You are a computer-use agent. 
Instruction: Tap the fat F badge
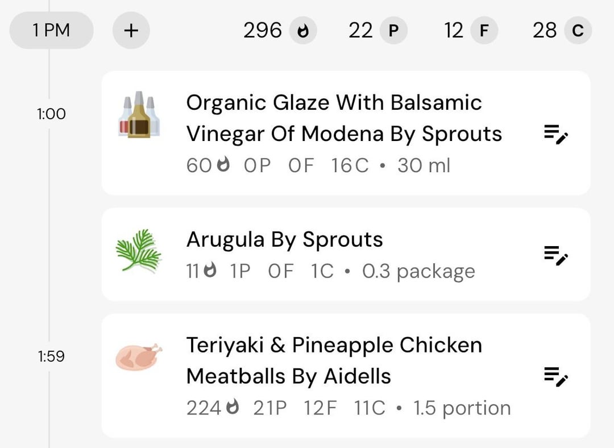point(484,31)
